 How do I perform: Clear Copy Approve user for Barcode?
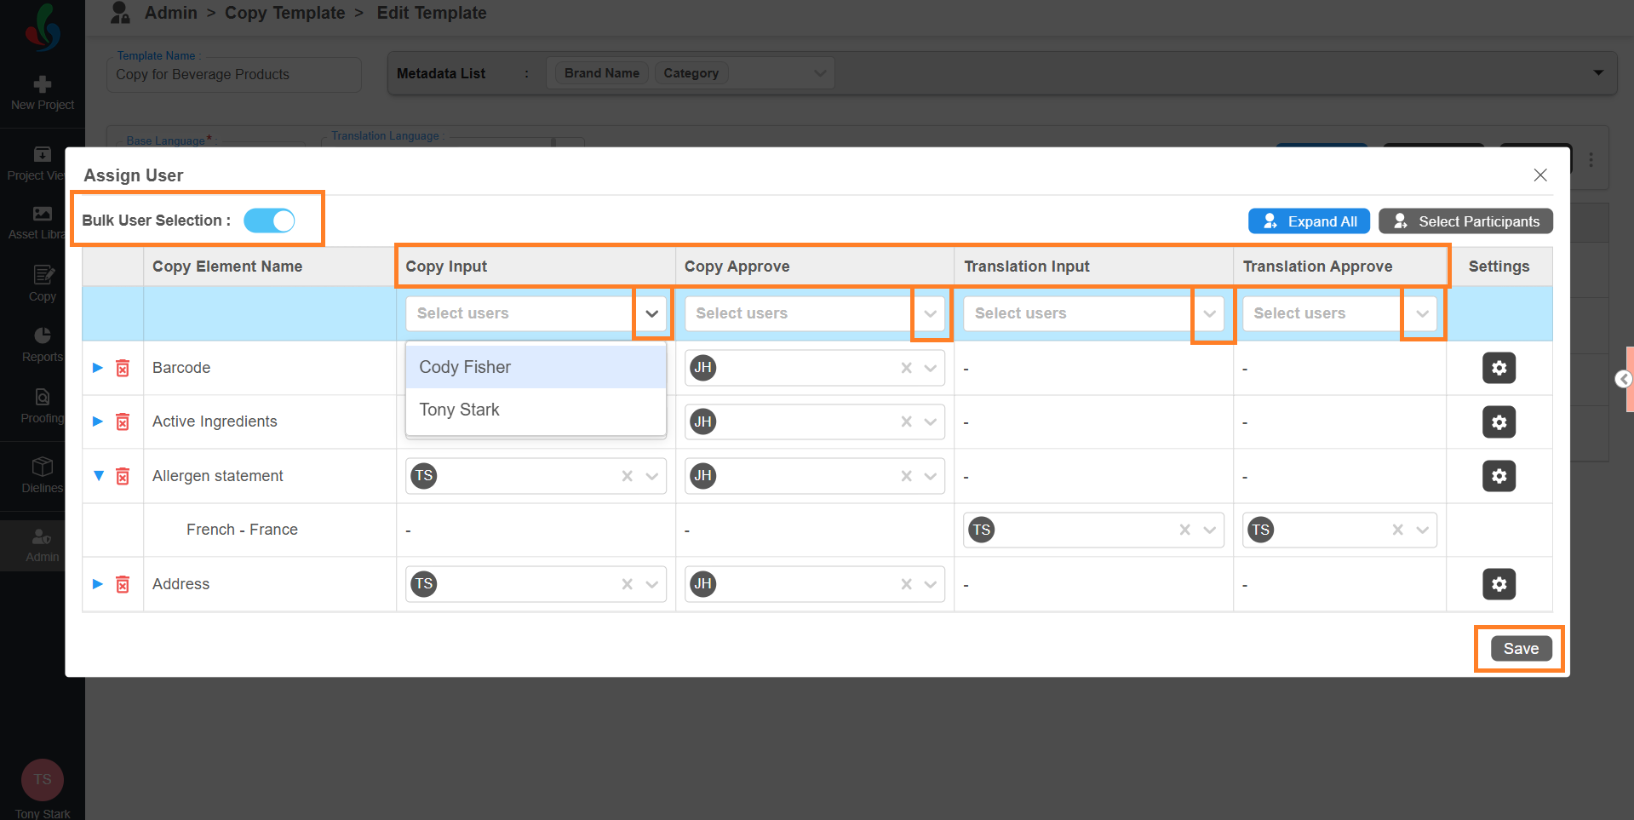(x=906, y=368)
